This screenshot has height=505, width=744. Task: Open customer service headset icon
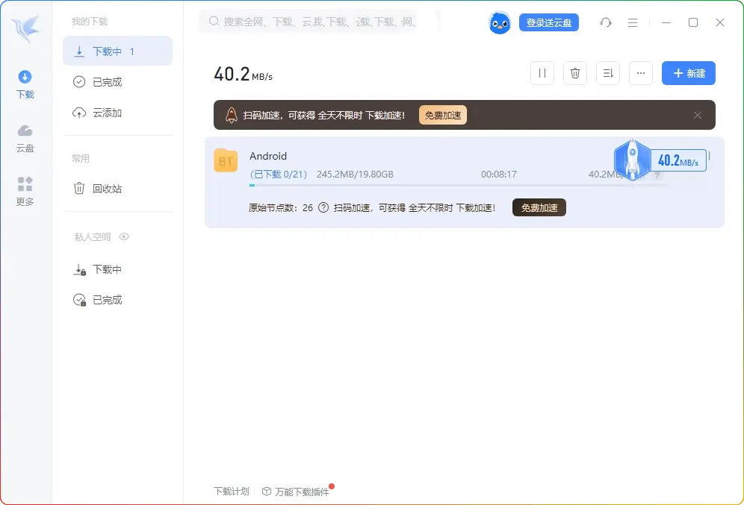coord(606,22)
